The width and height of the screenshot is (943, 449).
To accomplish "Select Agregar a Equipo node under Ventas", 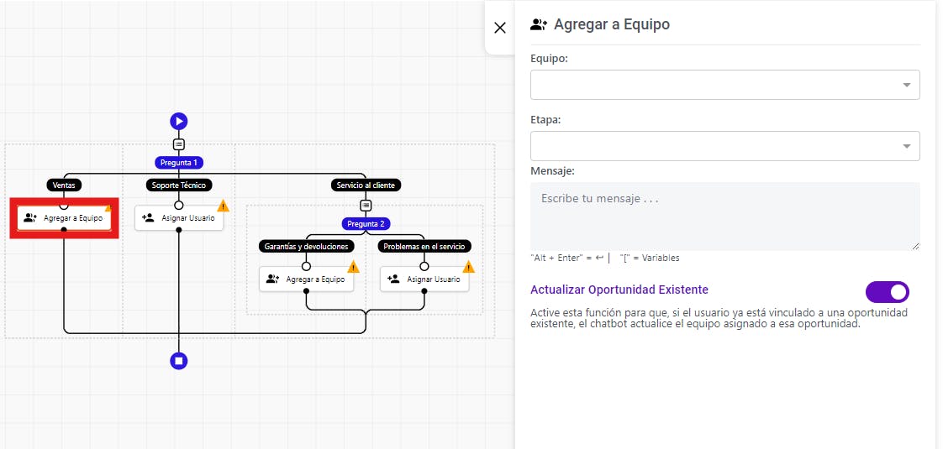I will tap(64, 218).
